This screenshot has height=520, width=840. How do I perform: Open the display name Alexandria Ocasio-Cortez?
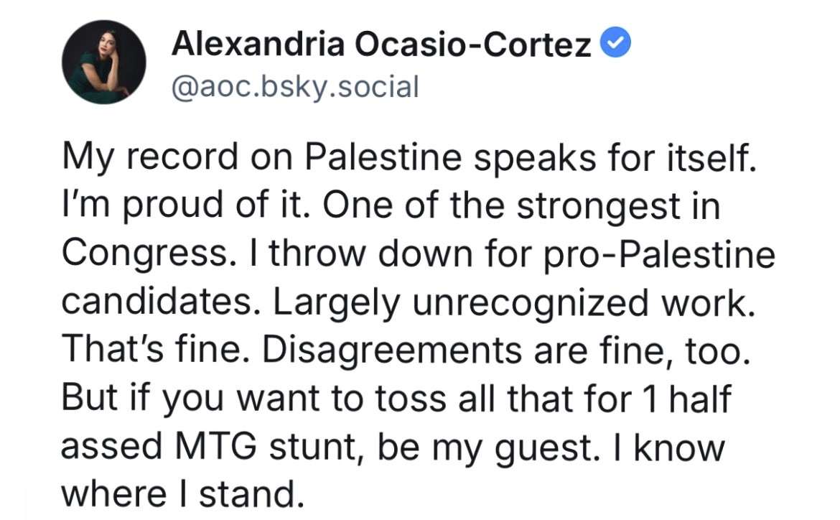click(381, 43)
